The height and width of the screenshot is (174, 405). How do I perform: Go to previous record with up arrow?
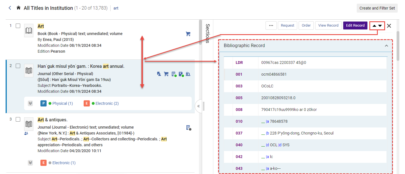374,26
